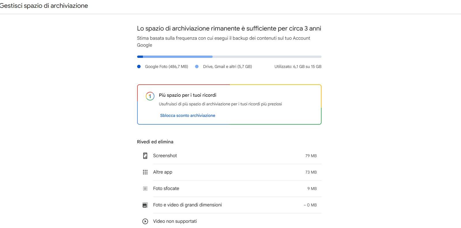This screenshot has width=461, height=228.
Task: Click the dark blue Google Foto legend dot
Action: [x=139, y=66]
